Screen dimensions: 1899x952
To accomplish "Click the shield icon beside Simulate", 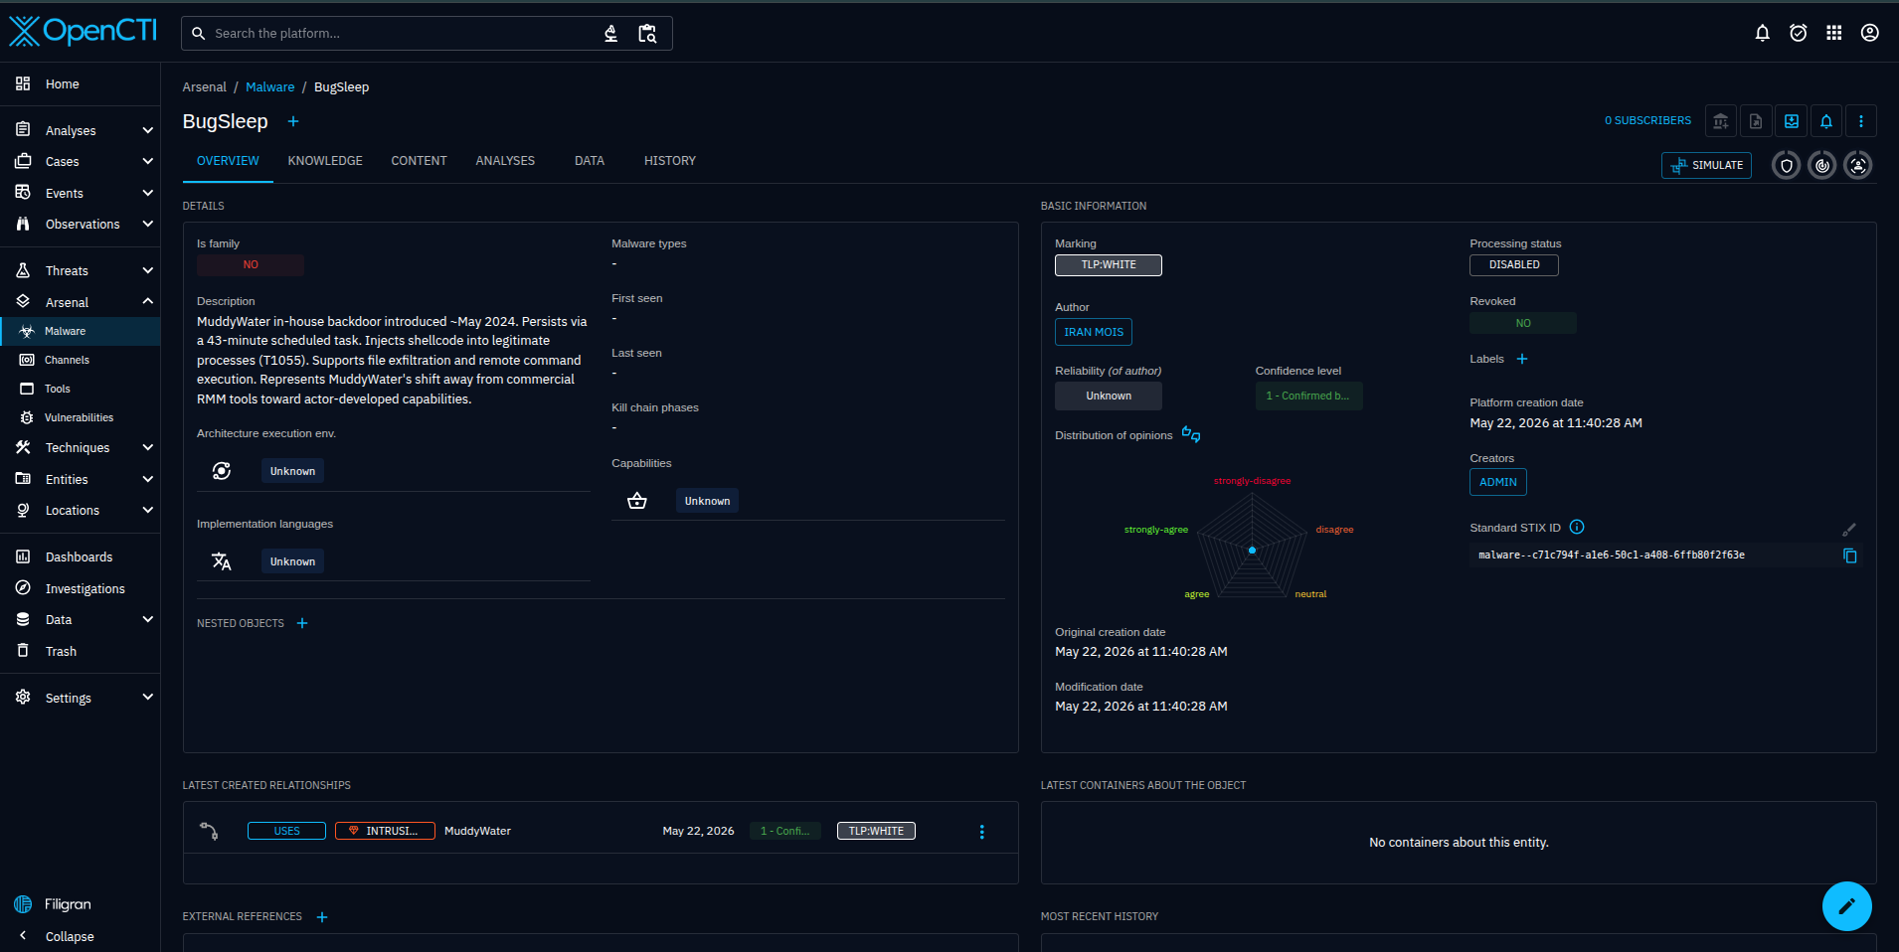I will (1787, 165).
